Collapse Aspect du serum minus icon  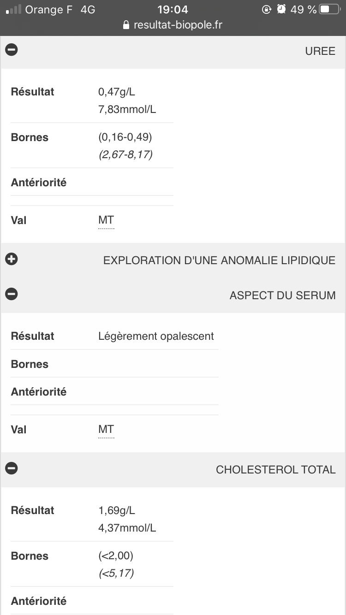coord(12,294)
